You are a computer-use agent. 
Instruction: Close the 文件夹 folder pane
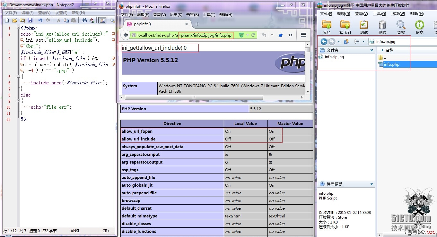click(x=372, y=50)
